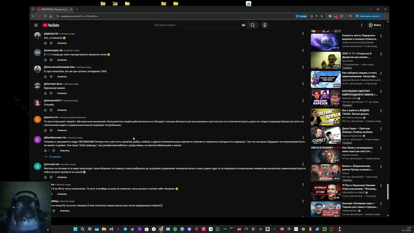This screenshot has width=414, height=233.
Task: Like the 'Спасибо' comment by @lovecarrot5677
Action: (x=45, y=110)
